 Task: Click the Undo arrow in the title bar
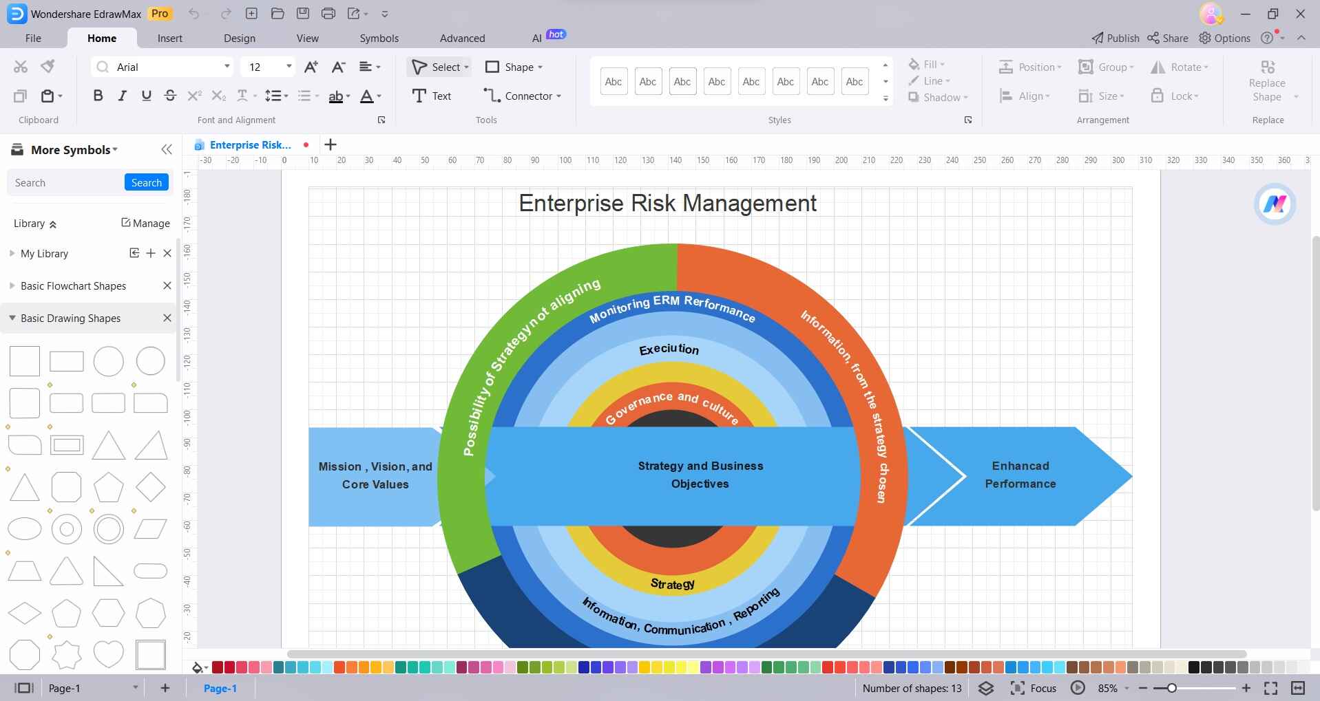click(193, 14)
